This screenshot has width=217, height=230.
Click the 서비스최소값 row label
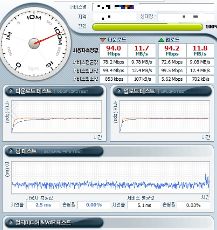(x=85, y=79)
